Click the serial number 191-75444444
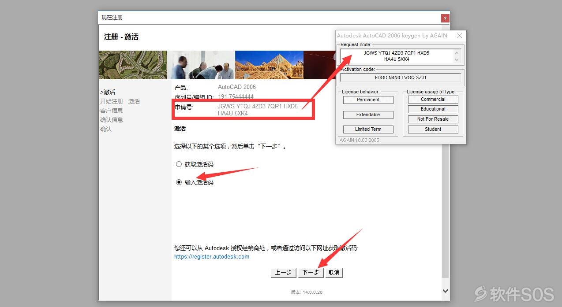 point(236,97)
